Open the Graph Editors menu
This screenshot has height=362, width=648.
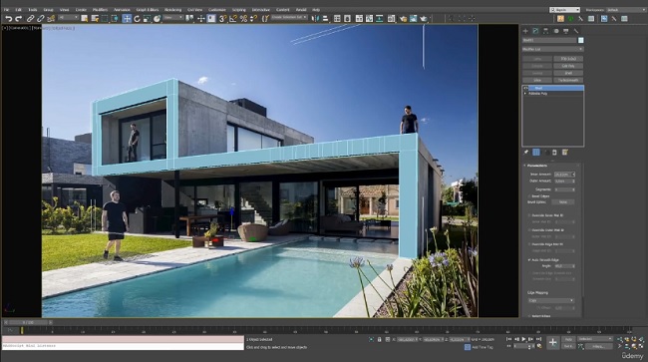pos(148,10)
